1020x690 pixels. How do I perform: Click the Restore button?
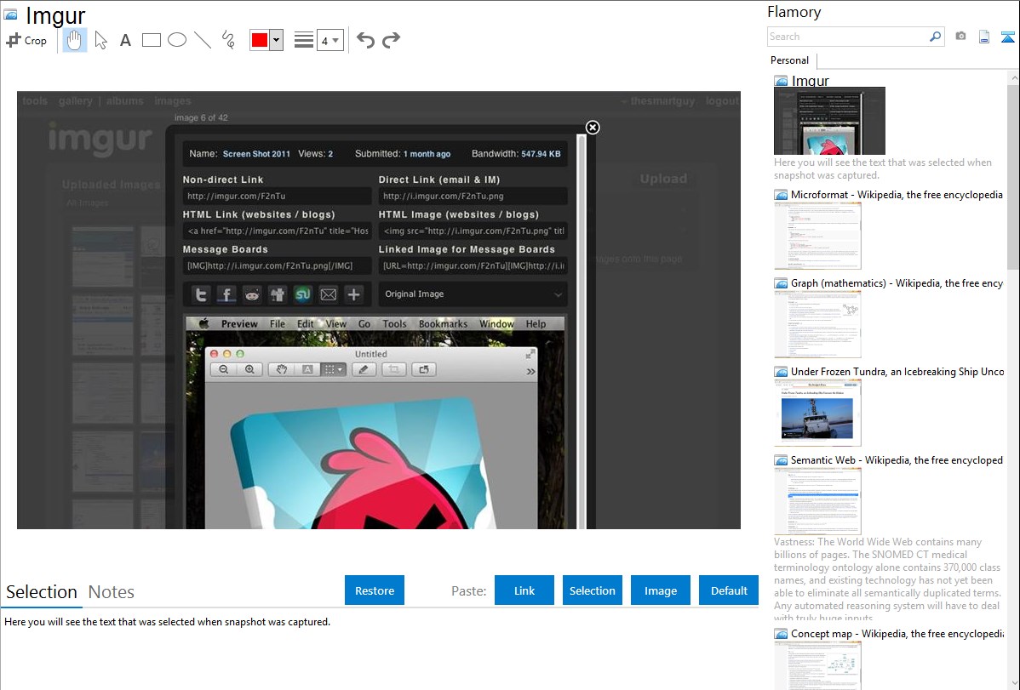click(375, 590)
